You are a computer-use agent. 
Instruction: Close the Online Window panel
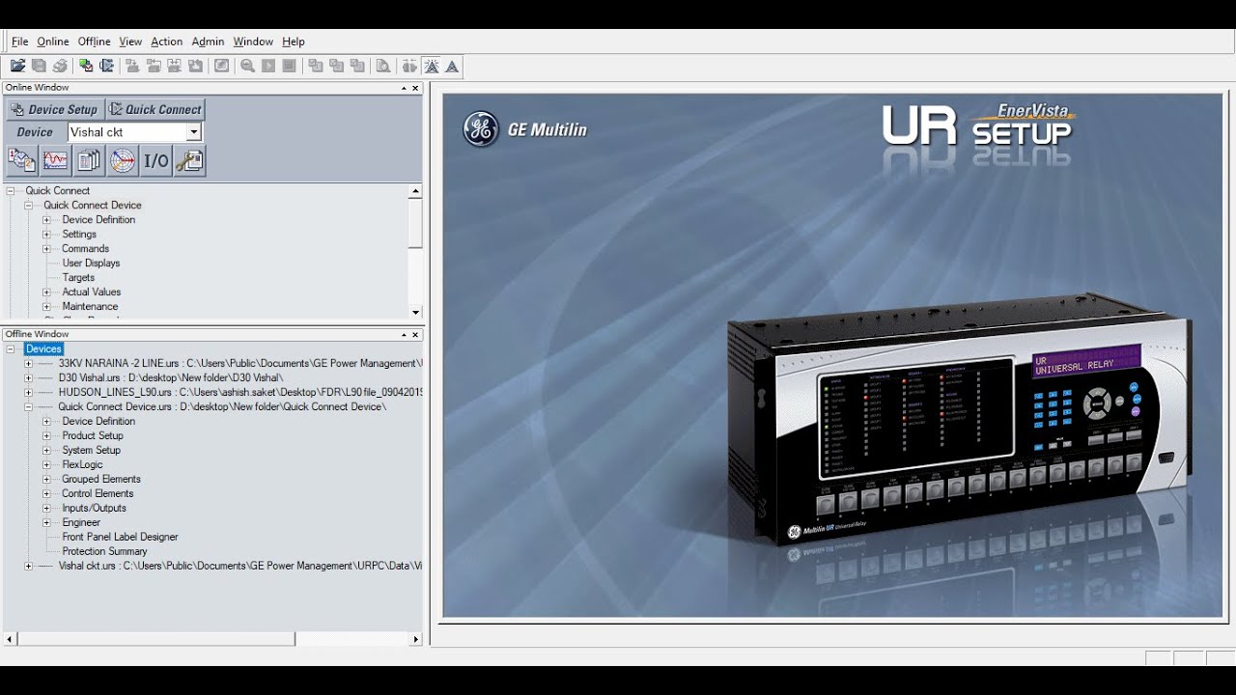pos(415,88)
